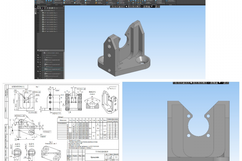The width and height of the screenshot is (242, 161).
Task: Click the plus icon in the tree panel toolbar
Action: (47, 8)
